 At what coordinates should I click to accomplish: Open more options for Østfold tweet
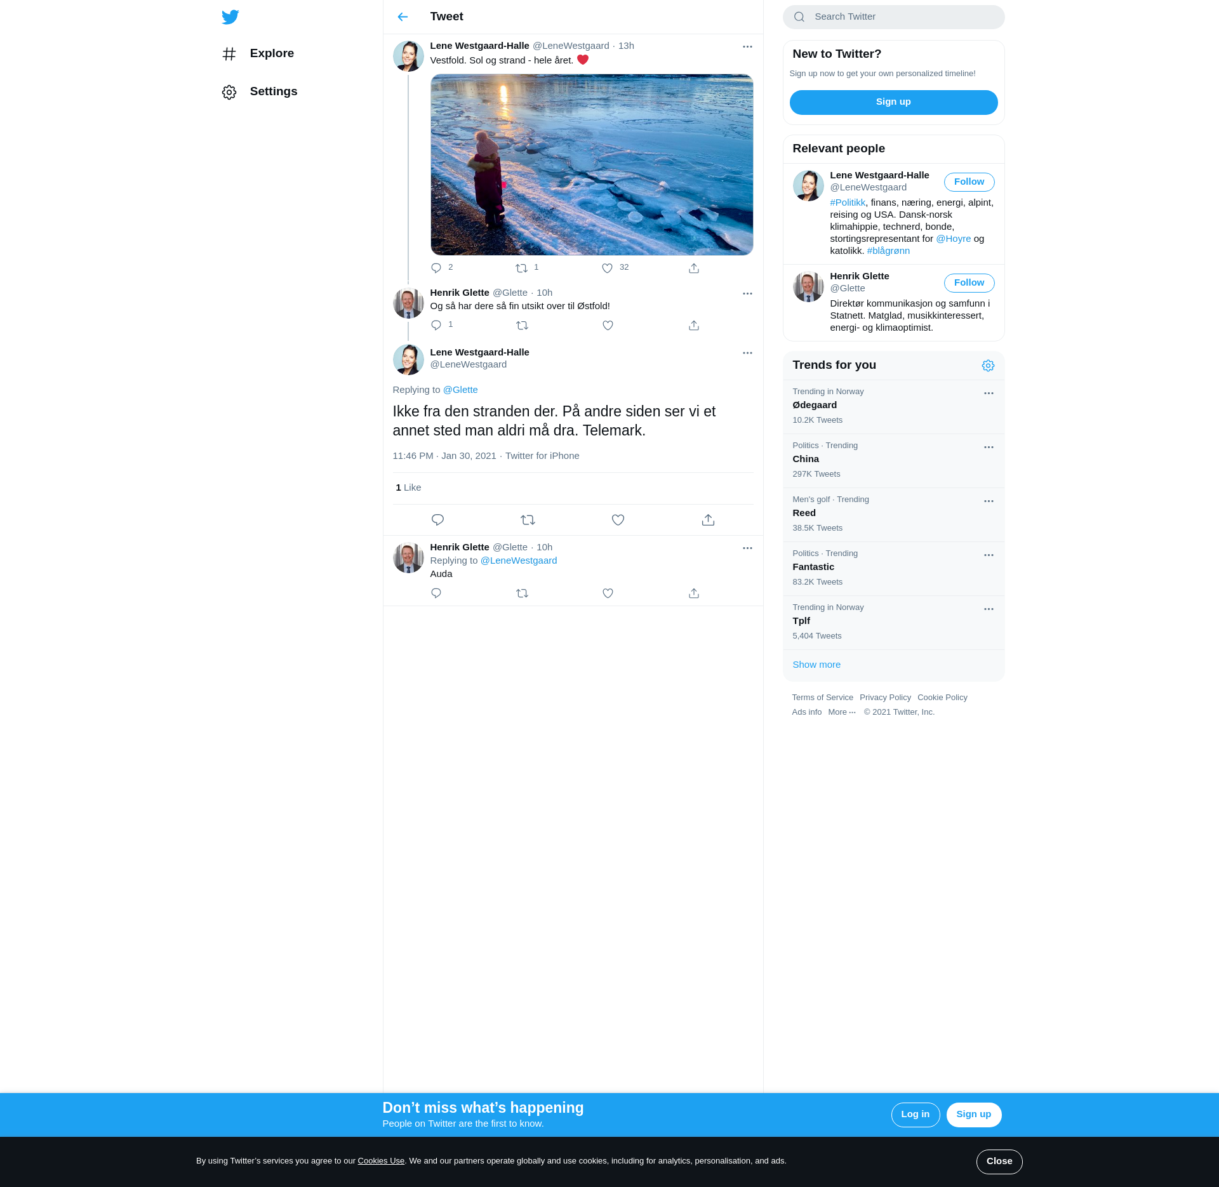click(x=747, y=293)
